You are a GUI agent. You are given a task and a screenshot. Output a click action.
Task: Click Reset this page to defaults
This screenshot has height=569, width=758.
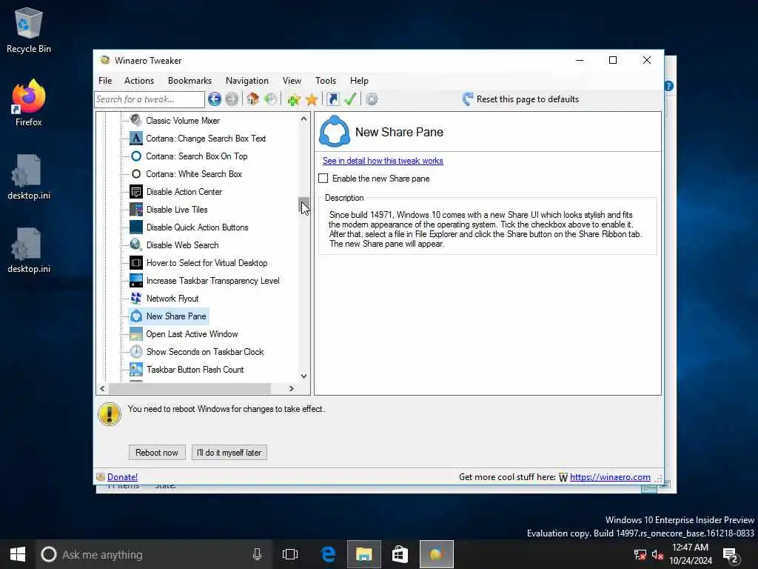coord(520,99)
